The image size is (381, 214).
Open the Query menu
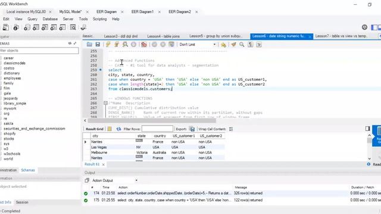pos(32,19)
